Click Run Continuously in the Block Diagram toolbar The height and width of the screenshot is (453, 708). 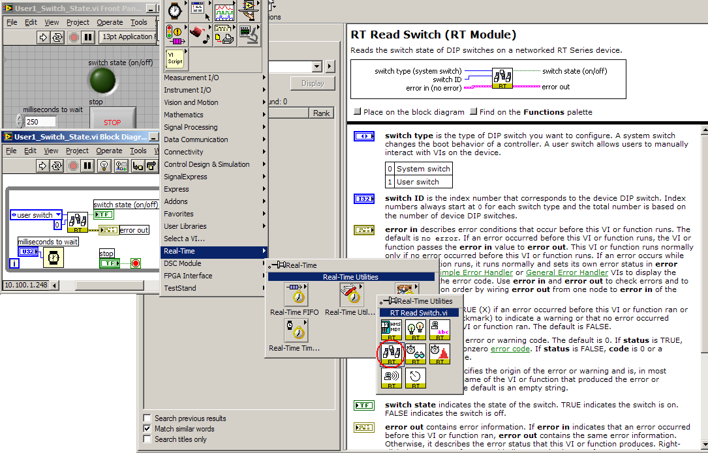(56, 166)
